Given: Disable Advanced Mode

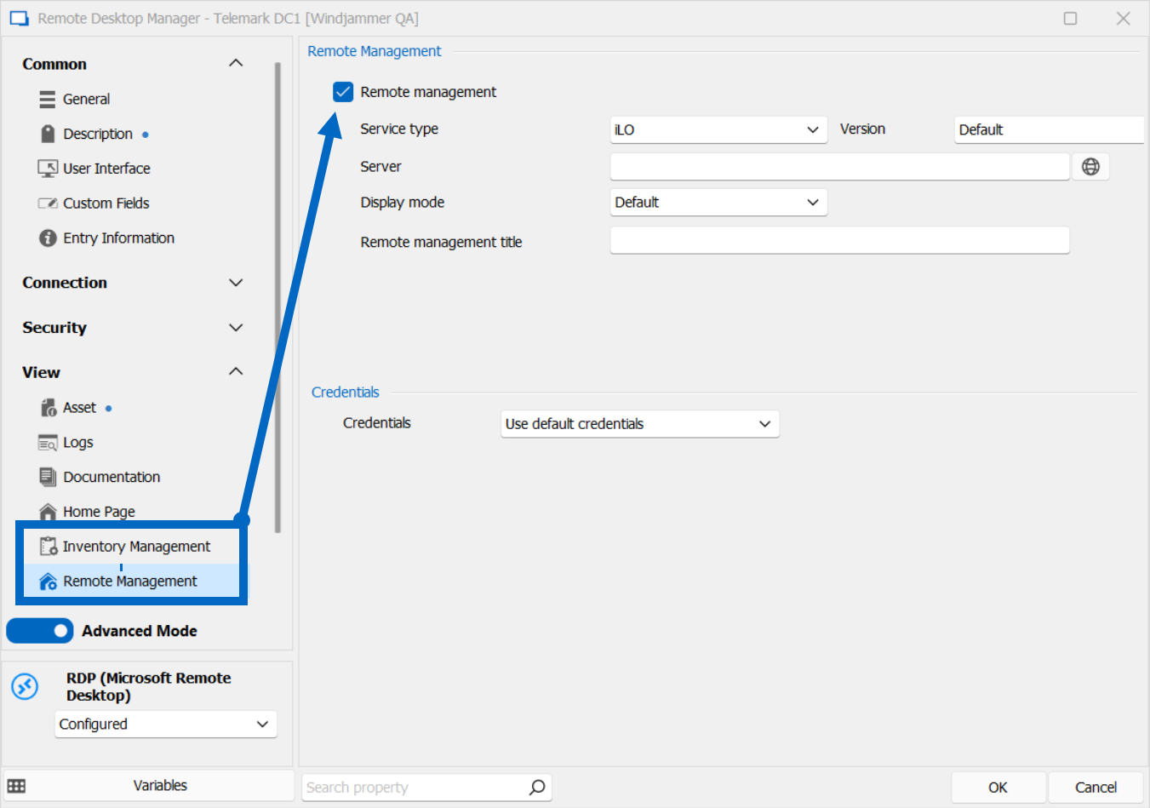Looking at the screenshot, I should coord(39,630).
